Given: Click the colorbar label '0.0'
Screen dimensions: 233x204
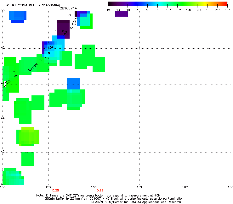Looking at the screenshot, I should coord(217,10).
